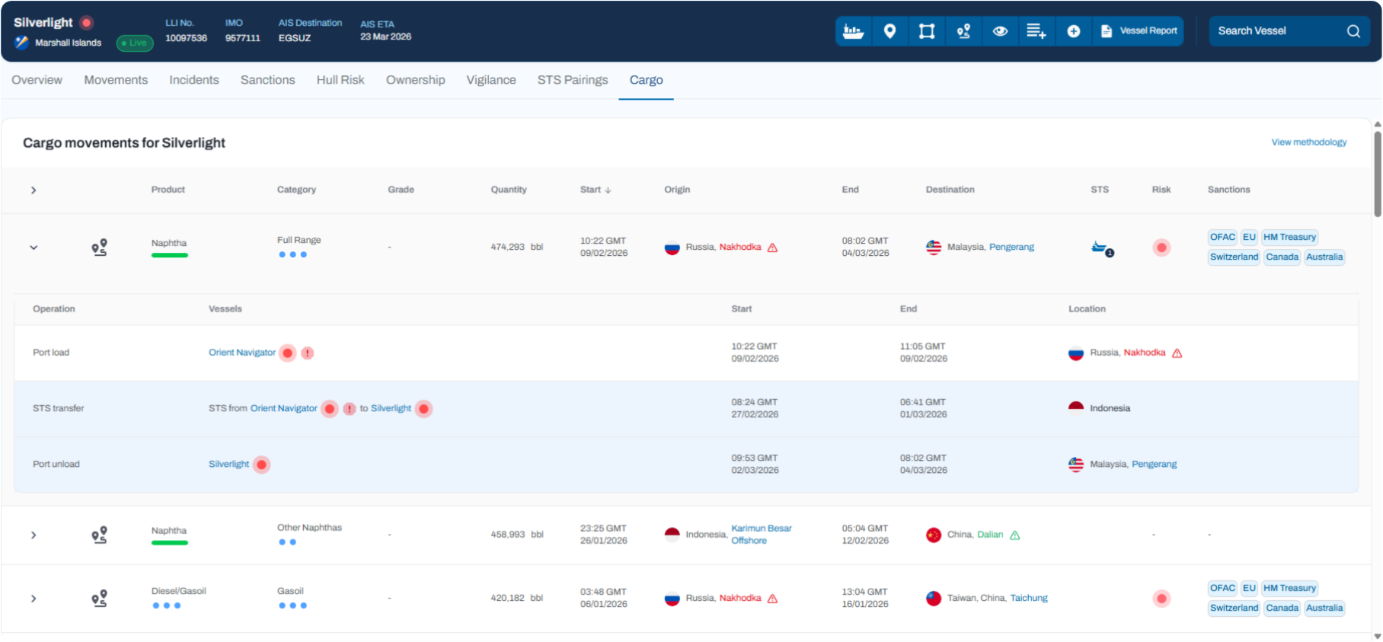Screen dimensions: 1383x642
Task: Click the STS vessel icon in first Naphtha row
Action: coord(1100,248)
